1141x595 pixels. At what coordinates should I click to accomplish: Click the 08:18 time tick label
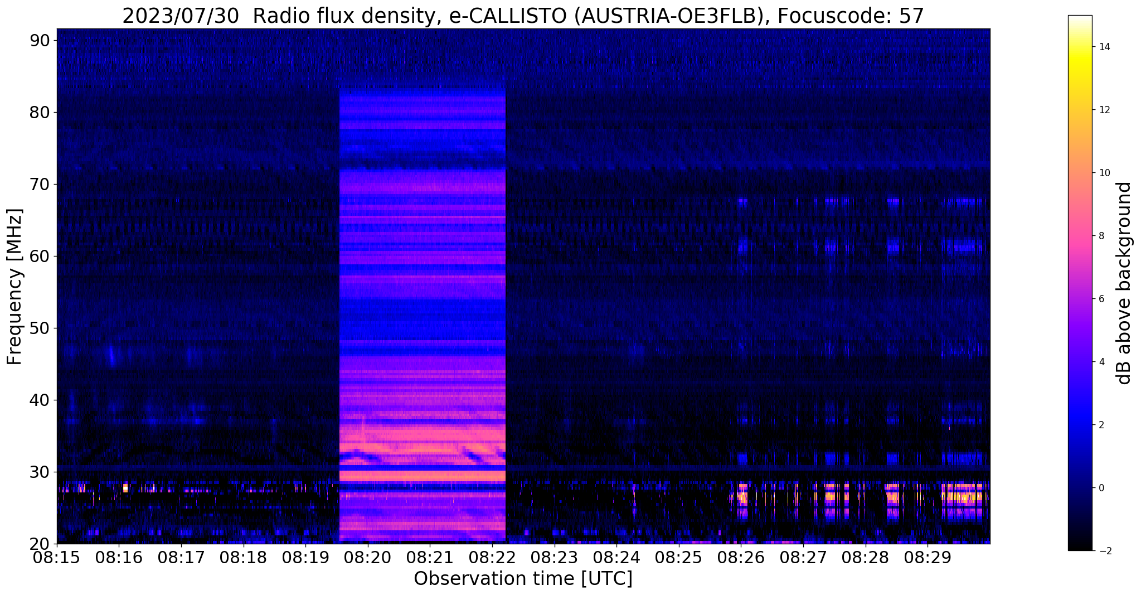pos(243,557)
